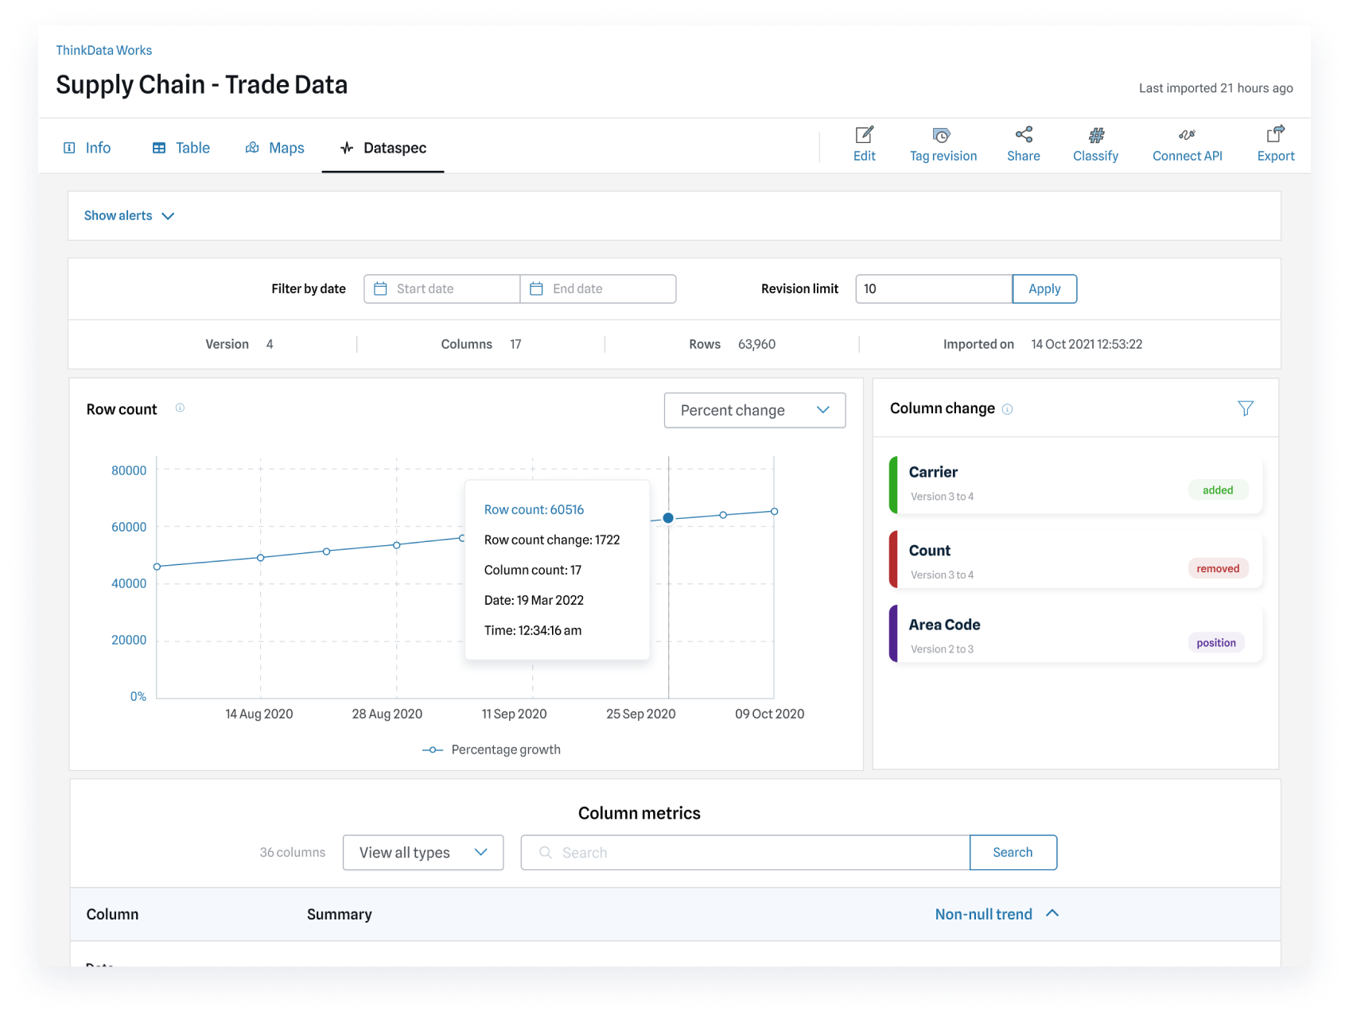Click the Apply button

click(x=1044, y=288)
